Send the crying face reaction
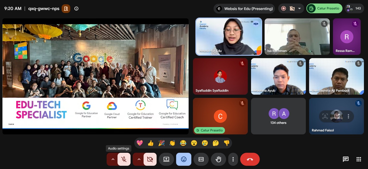This screenshot has width=368, height=169. click(205, 143)
